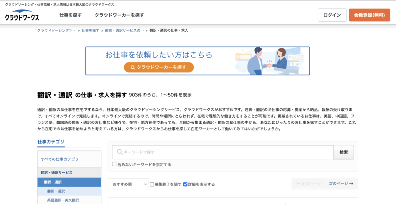
Task: Select 翻訳・通訳サービス category in sidebar
Action: [69, 172]
